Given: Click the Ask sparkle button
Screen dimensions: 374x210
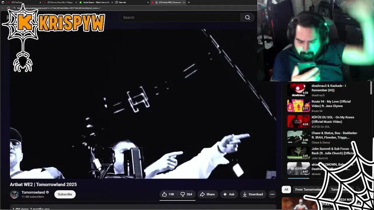Looking at the screenshot, I should tap(228, 194).
